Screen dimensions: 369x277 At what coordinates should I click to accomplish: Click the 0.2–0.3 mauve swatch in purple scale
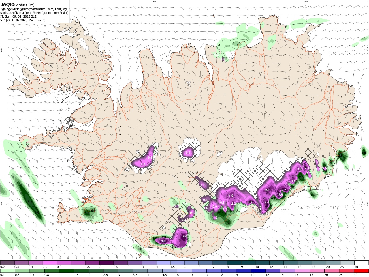[7, 263]
